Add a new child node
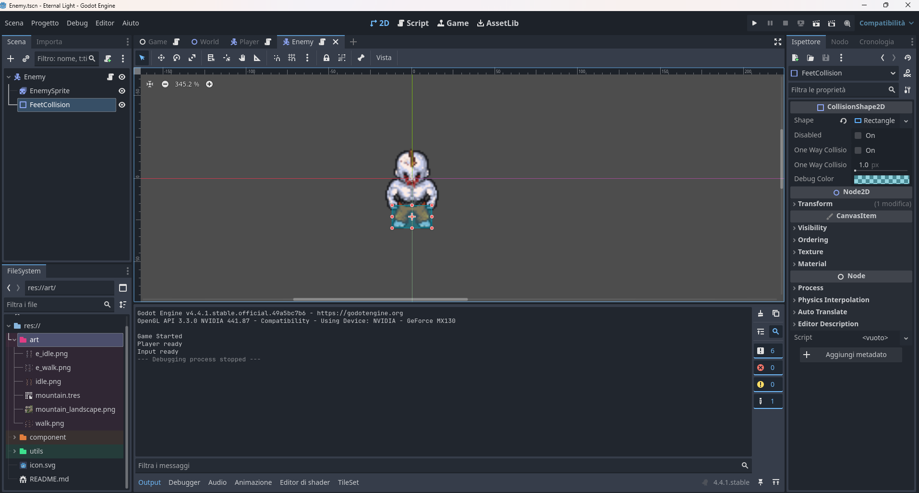Screen dimensions: 919x493 click(x=11, y=59)
